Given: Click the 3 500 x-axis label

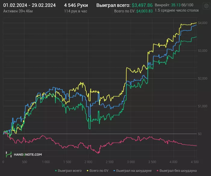Looking at the screenshot, I should (152, 162).
